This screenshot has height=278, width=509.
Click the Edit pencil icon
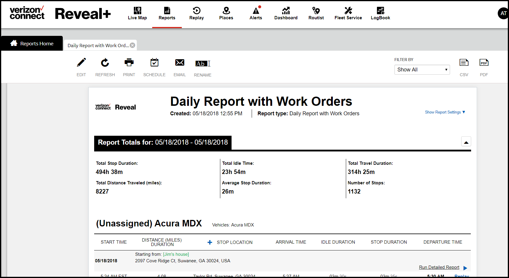click(81, 63)
